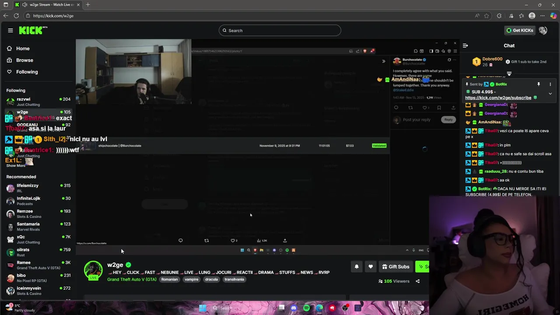Select the Romanian tag
The height and width of the screenshot is (315, 560).
pos(169,279)
